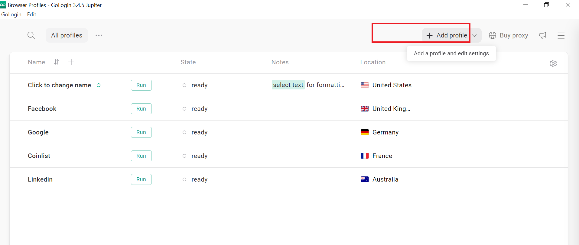Viewport: 579px width, 245px height.
Task: Run the Linkedin profile
Action: [141, 179]
